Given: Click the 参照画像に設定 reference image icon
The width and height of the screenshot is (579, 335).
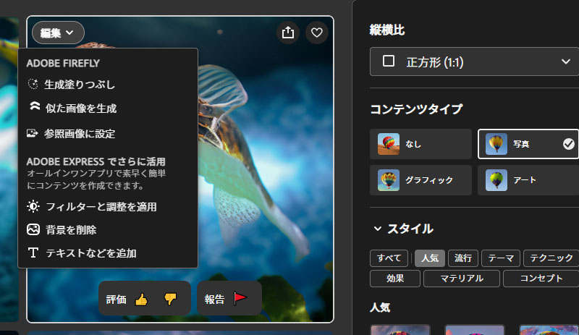Looking at the screenshot, I should 32,133.
